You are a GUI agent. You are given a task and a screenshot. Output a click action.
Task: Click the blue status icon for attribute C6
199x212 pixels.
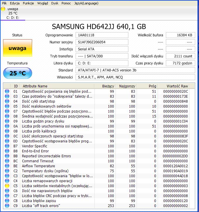pos(7,191)
